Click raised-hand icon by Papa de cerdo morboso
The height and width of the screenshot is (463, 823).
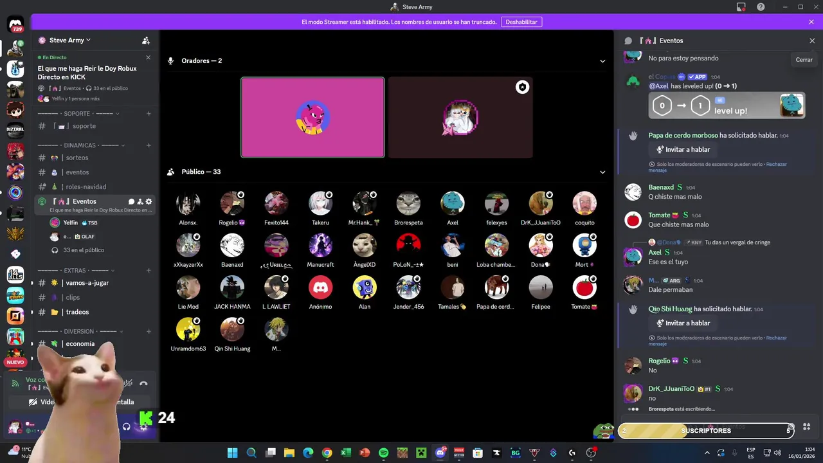pos(633,136)
